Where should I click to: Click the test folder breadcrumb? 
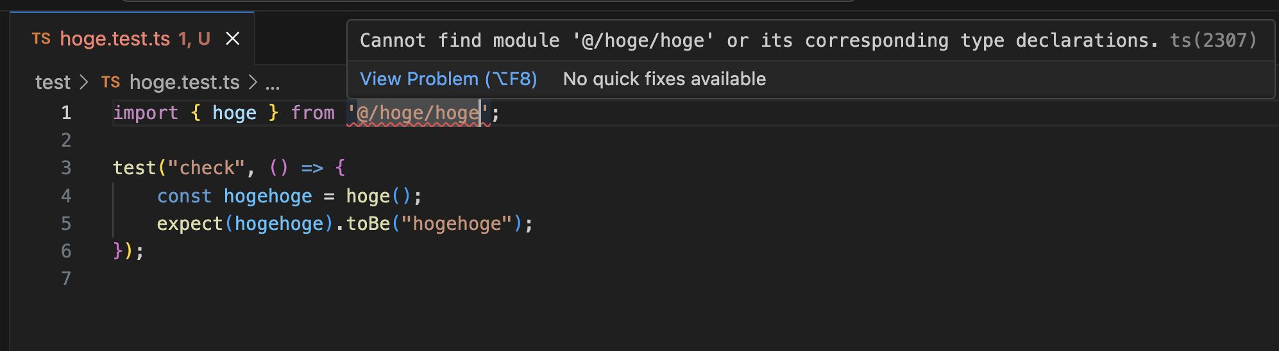53,82
